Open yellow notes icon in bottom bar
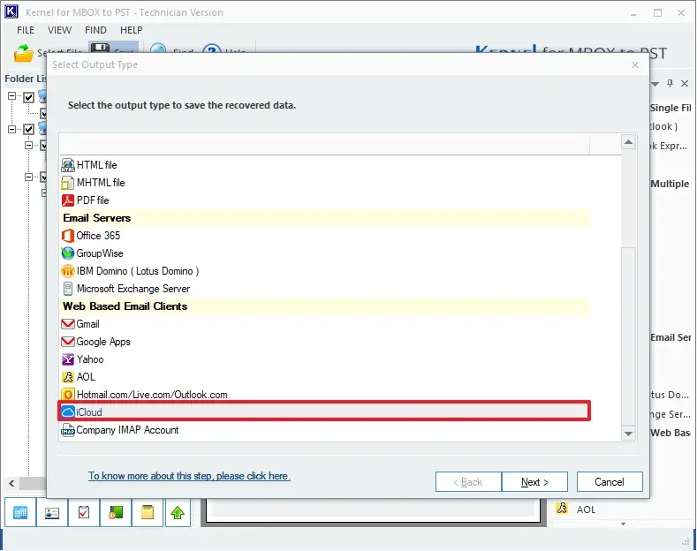The image size is (697, 551). tap(148, 513)
